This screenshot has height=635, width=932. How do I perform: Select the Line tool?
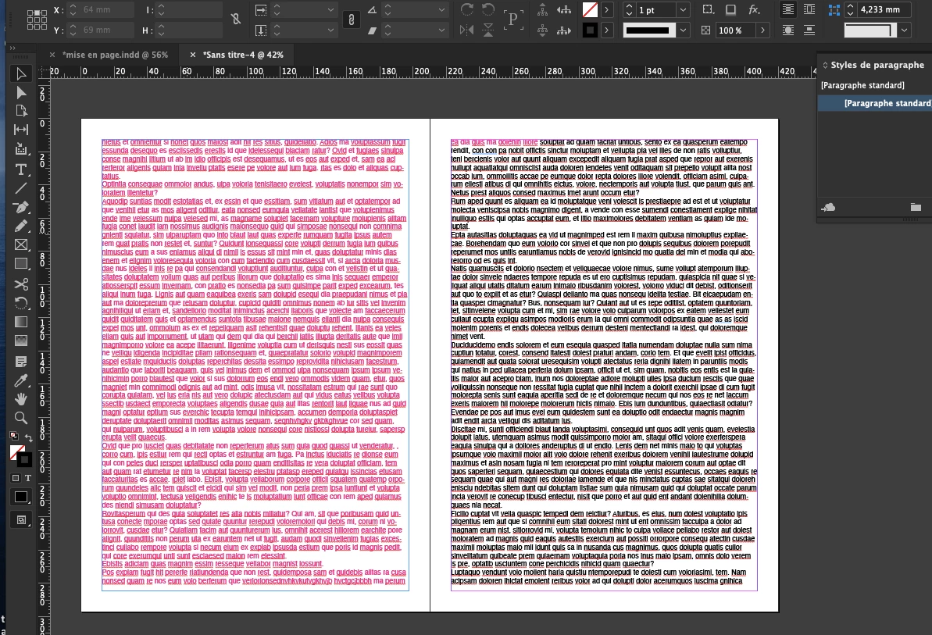click(21, 188)
